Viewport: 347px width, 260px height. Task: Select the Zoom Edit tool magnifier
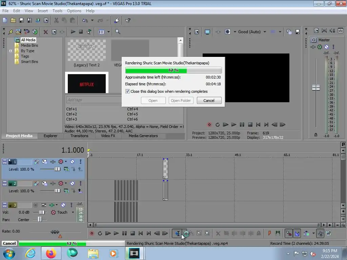207,233
